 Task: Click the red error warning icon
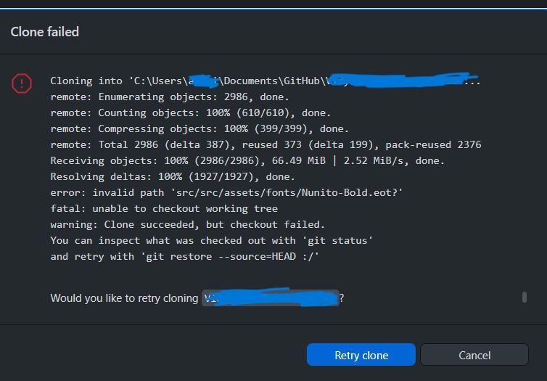(22, 83)
